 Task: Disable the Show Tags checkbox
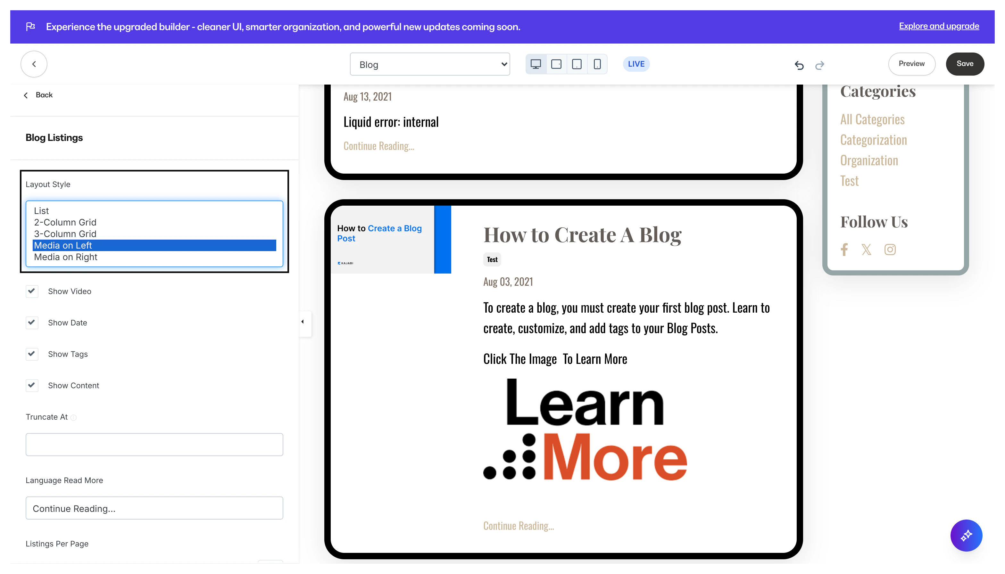coord(32,354)
